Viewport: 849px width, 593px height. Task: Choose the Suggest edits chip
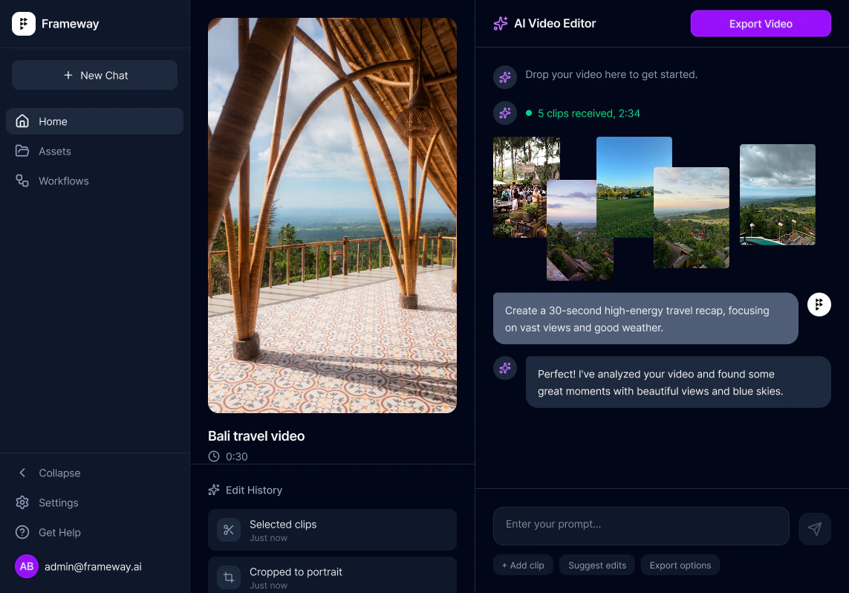tap(597, 566)
